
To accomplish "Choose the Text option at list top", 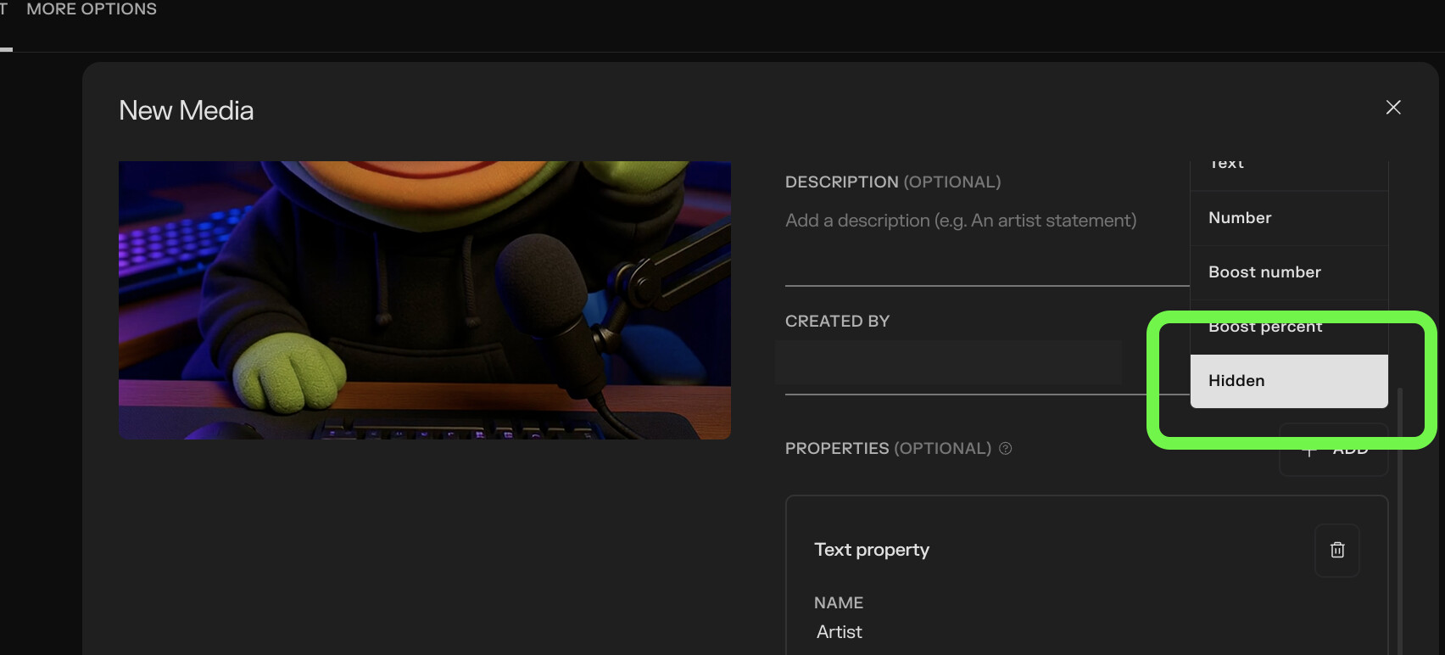I will [1288, 168].
